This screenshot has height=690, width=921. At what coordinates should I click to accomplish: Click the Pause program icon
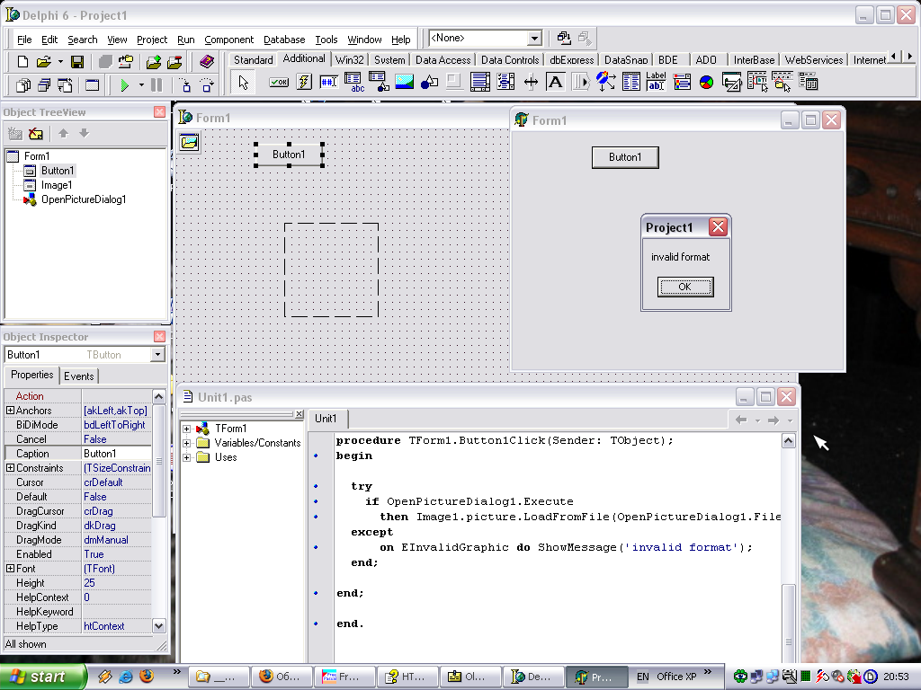(x=156, y=85)
